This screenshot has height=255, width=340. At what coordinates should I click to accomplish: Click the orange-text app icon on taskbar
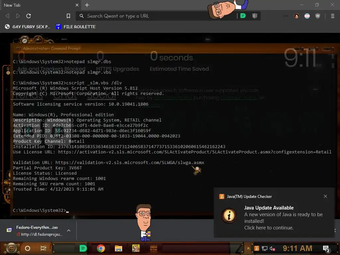coord(154,248)
